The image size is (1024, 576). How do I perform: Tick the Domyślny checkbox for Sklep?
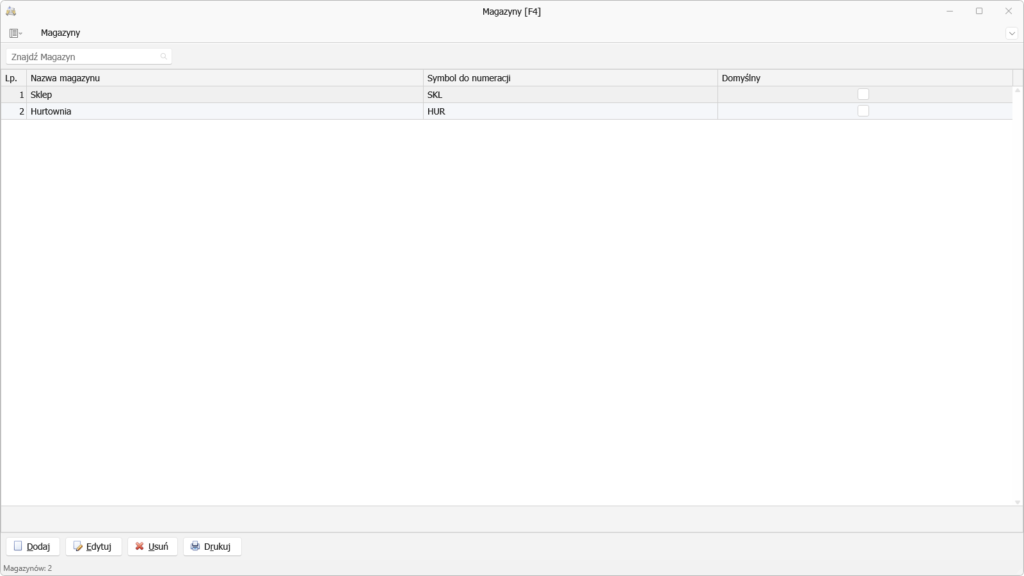[x=863, y=94]
